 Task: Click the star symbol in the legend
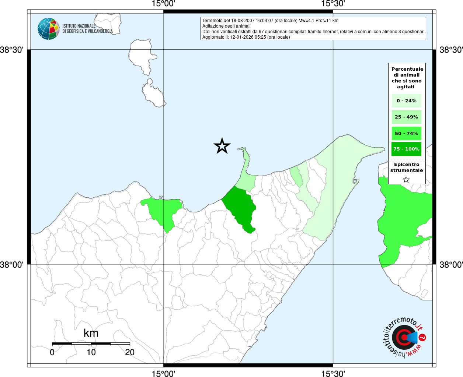pos(406,180)
